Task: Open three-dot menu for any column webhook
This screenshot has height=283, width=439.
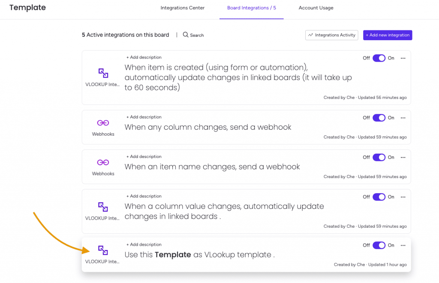Action: click(403, 118)
